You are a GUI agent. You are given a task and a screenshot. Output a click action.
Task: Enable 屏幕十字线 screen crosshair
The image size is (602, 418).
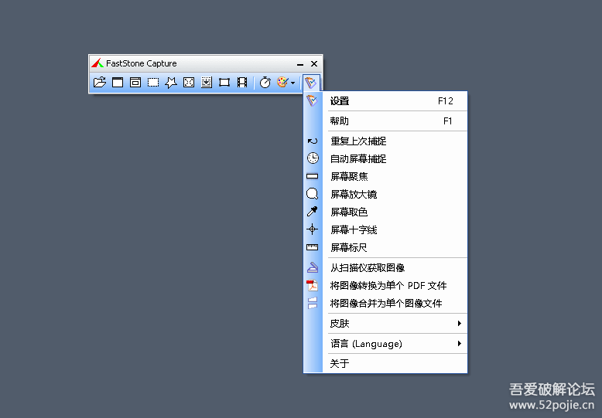[385, 229]
